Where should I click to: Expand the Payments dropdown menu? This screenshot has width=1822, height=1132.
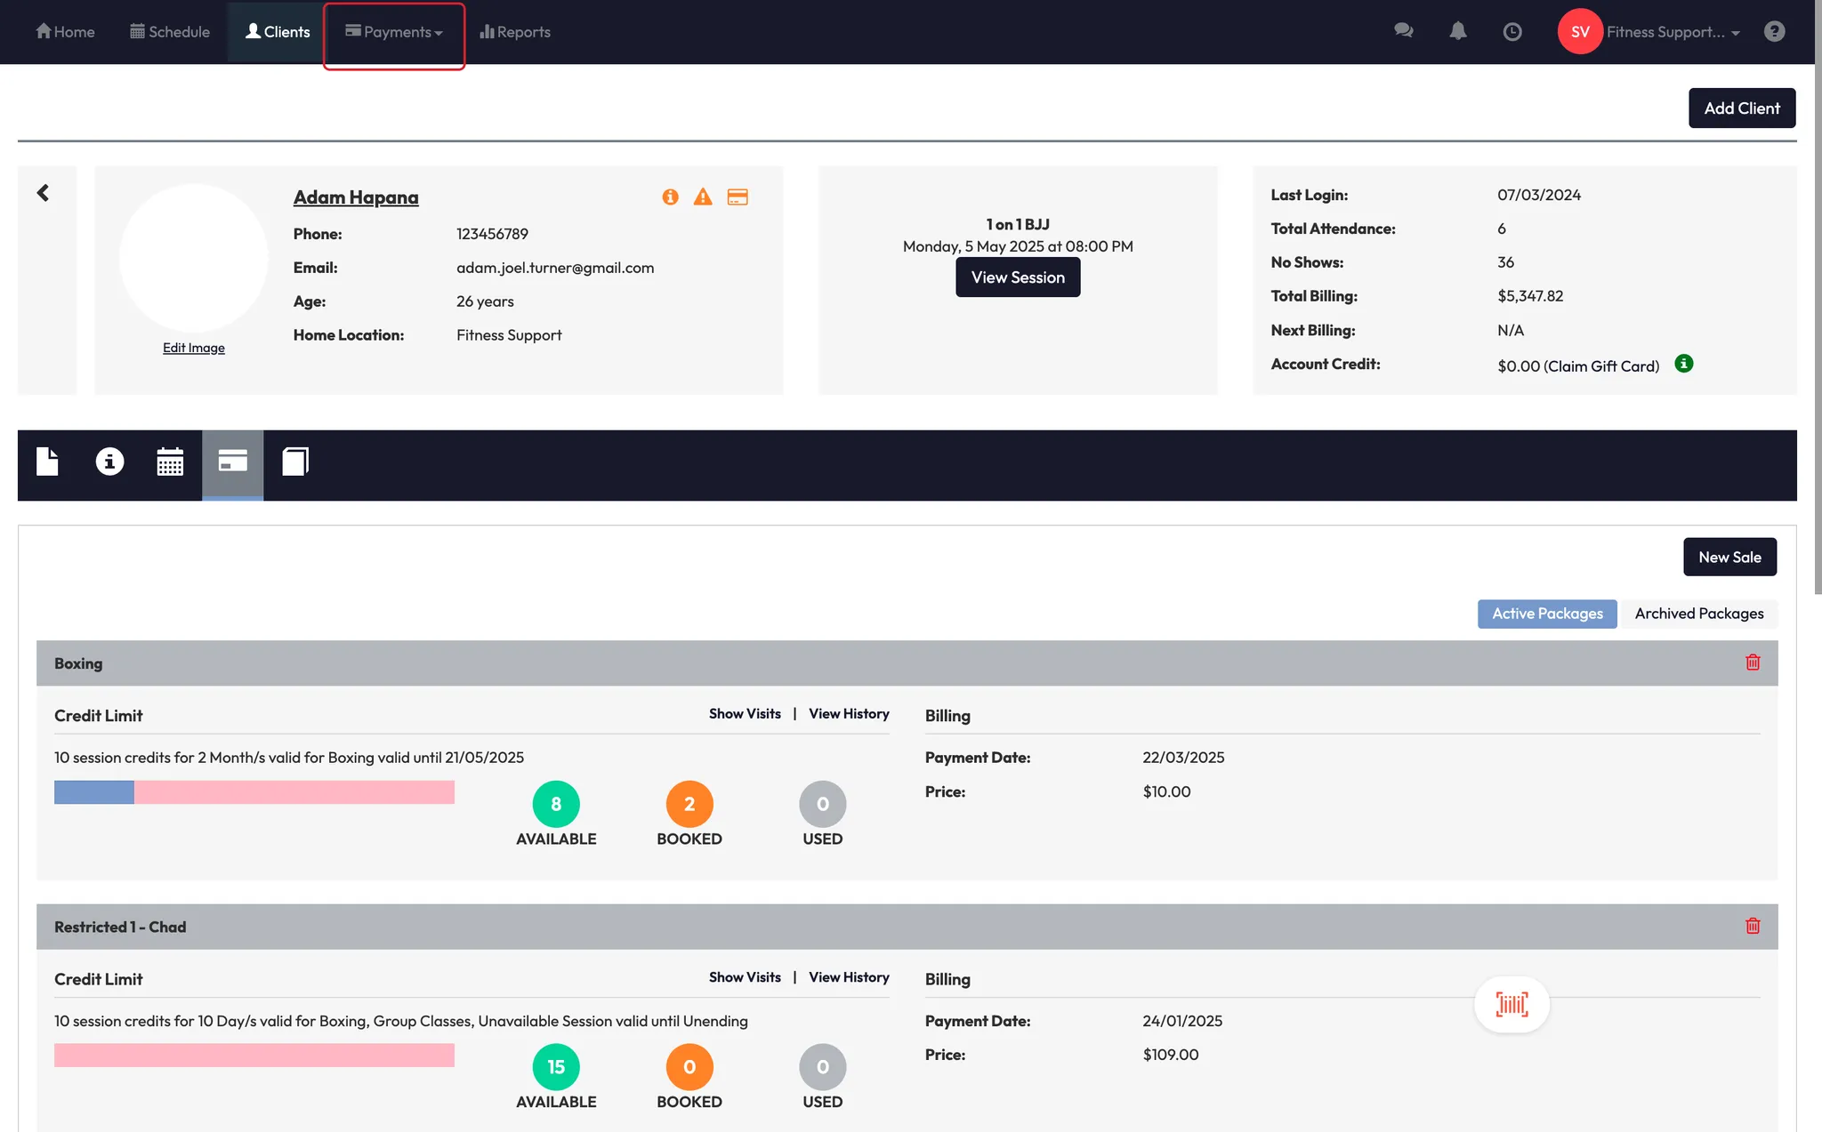tap(394, 32)
